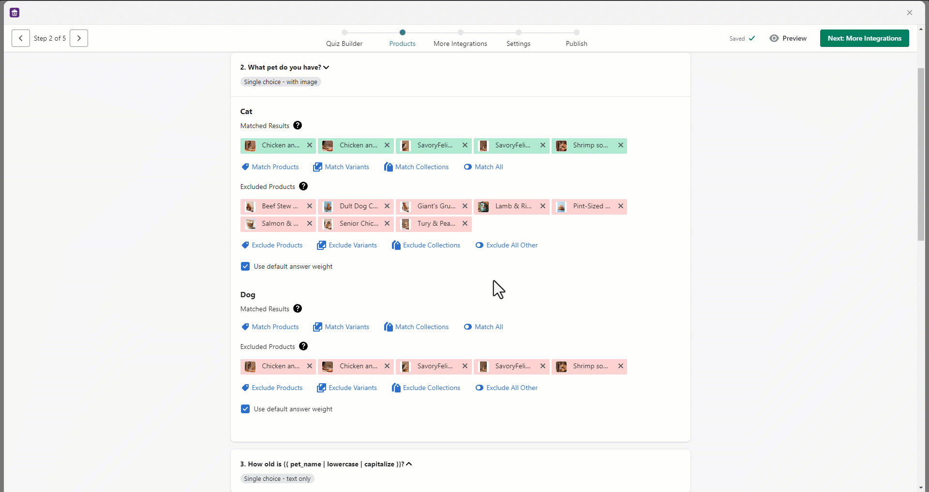Select the Products step
This screenshot has width=929, height=492.
click(402, 39)
